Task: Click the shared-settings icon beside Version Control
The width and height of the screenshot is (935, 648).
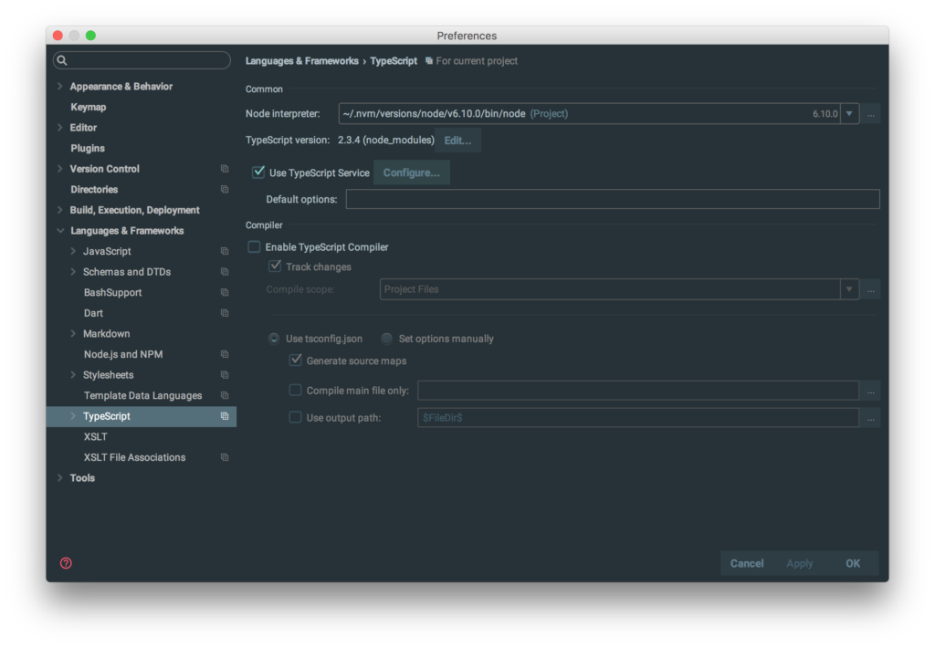Action: (x=225, y=169)
